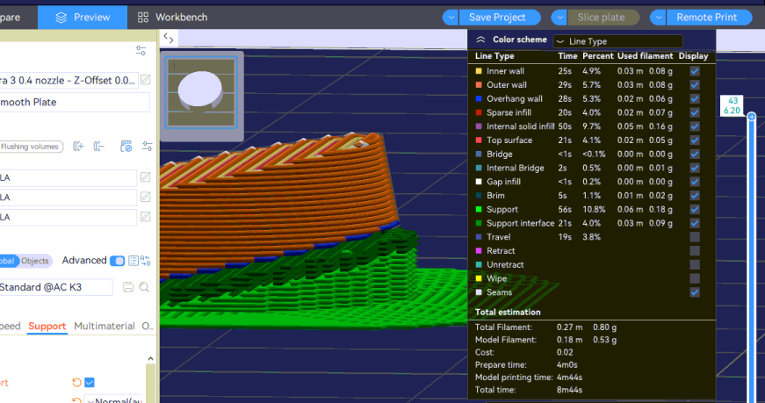
Task: Toggle the Advanced settings switch
Action: (117, 261)
